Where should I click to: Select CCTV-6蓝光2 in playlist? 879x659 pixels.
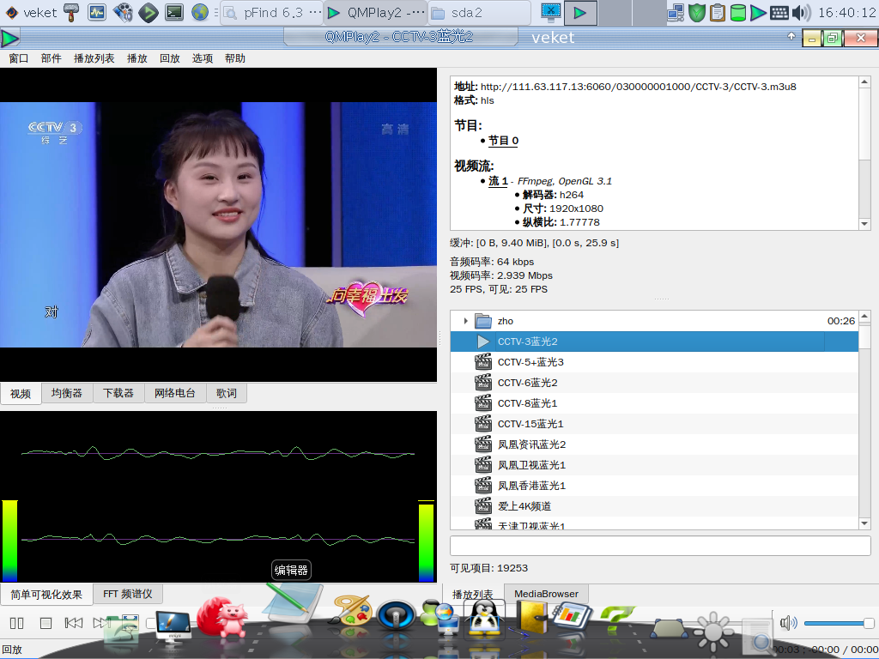pyautogui.click(x=654, y=383)
